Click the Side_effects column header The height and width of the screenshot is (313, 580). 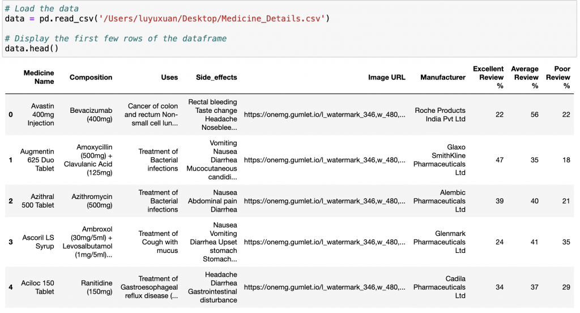pos(216,77)
